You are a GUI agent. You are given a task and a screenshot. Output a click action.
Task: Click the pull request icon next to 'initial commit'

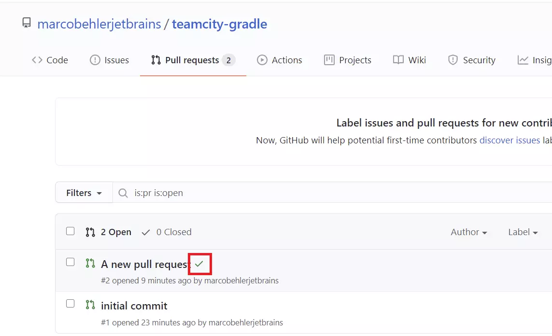pos(90,305)
